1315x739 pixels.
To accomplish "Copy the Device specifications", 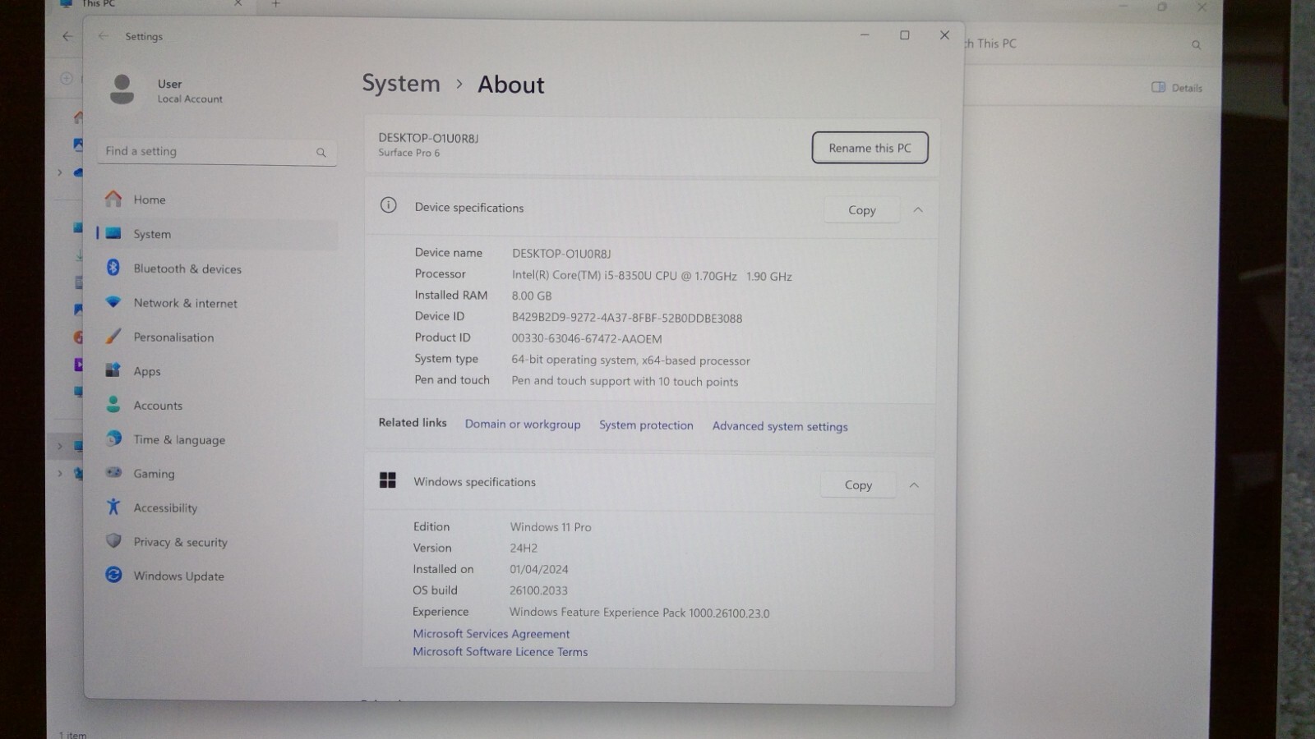I will pyautogui.click(x=861, y=210).
